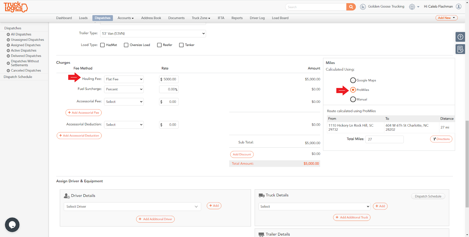469x237 pixels.
Task: Open the Address Book page
Action: coord(151,18)
